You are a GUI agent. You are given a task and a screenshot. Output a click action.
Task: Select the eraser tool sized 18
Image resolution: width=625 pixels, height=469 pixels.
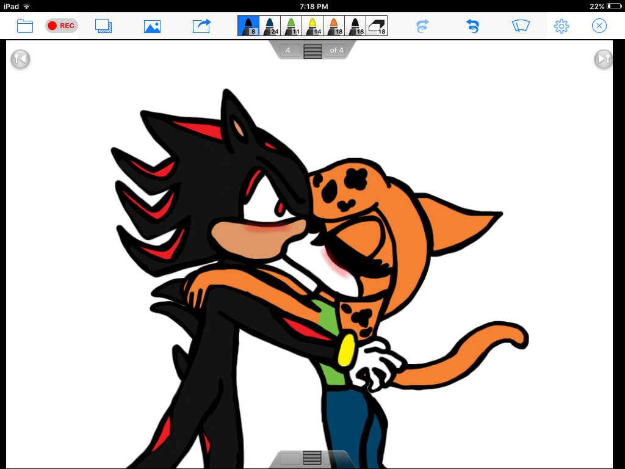pos(377,26)
